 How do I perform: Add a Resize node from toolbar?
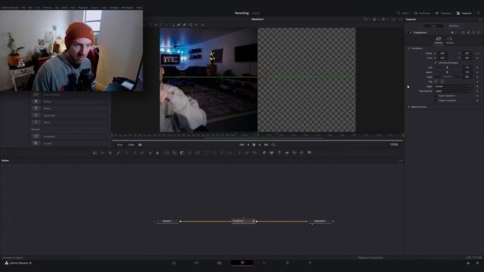tap(190, 153)
